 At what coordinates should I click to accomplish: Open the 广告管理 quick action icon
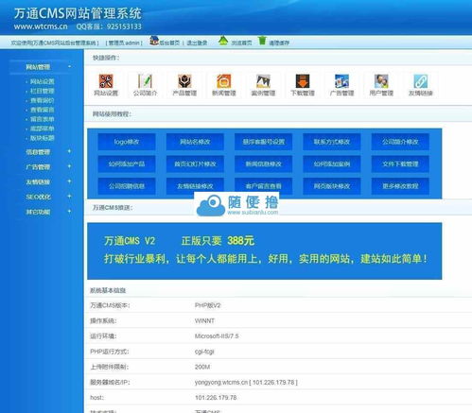click(x=341, y=81)
